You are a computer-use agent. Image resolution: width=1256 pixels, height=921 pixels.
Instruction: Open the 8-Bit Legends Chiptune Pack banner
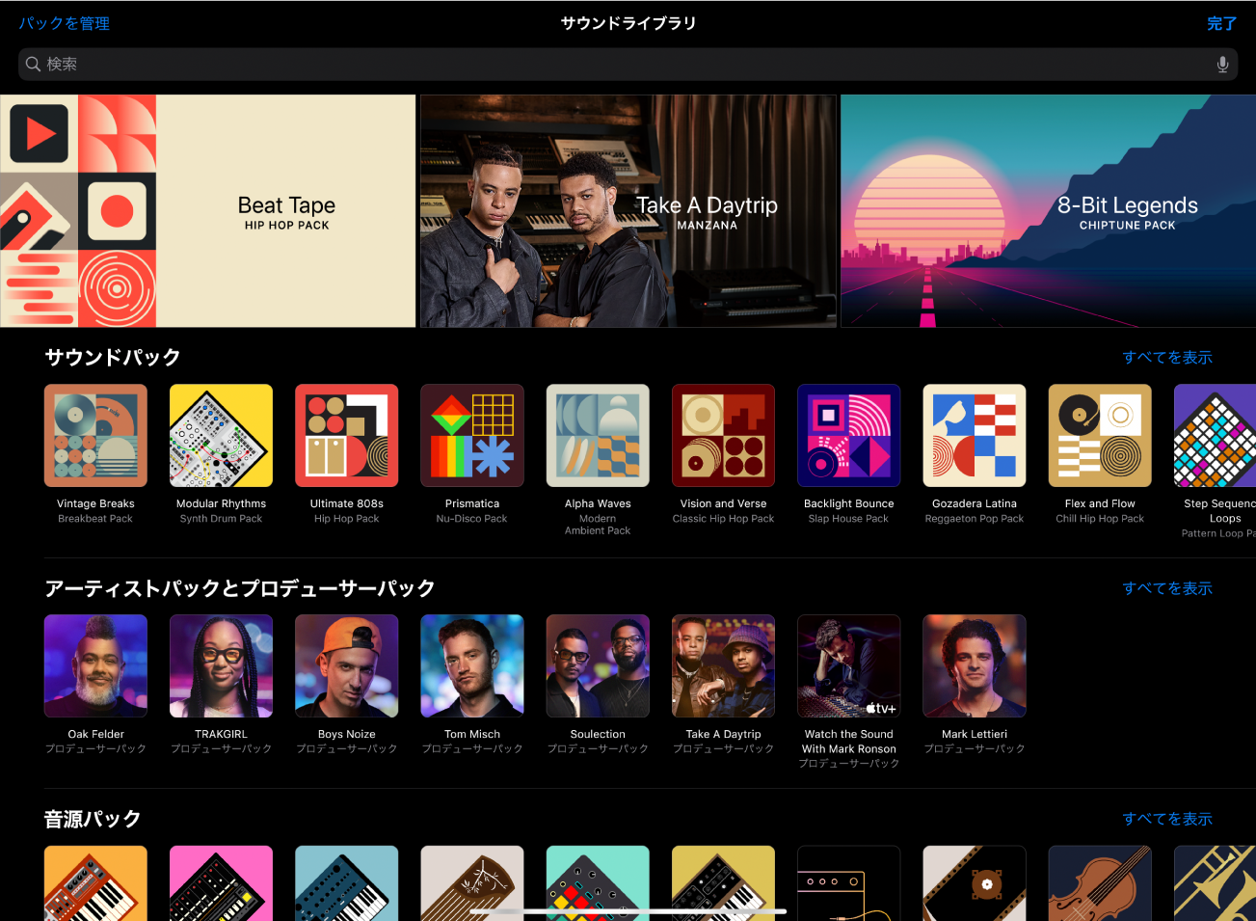pyautogui.click(x=1049, y=211)
